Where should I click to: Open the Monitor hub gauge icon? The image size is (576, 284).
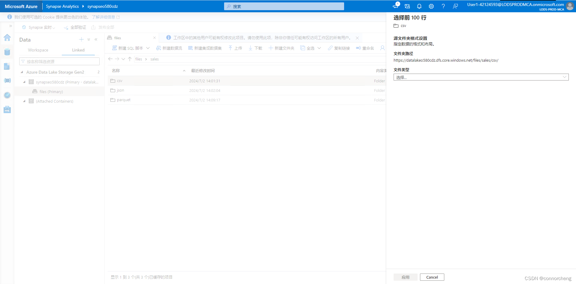7,95
